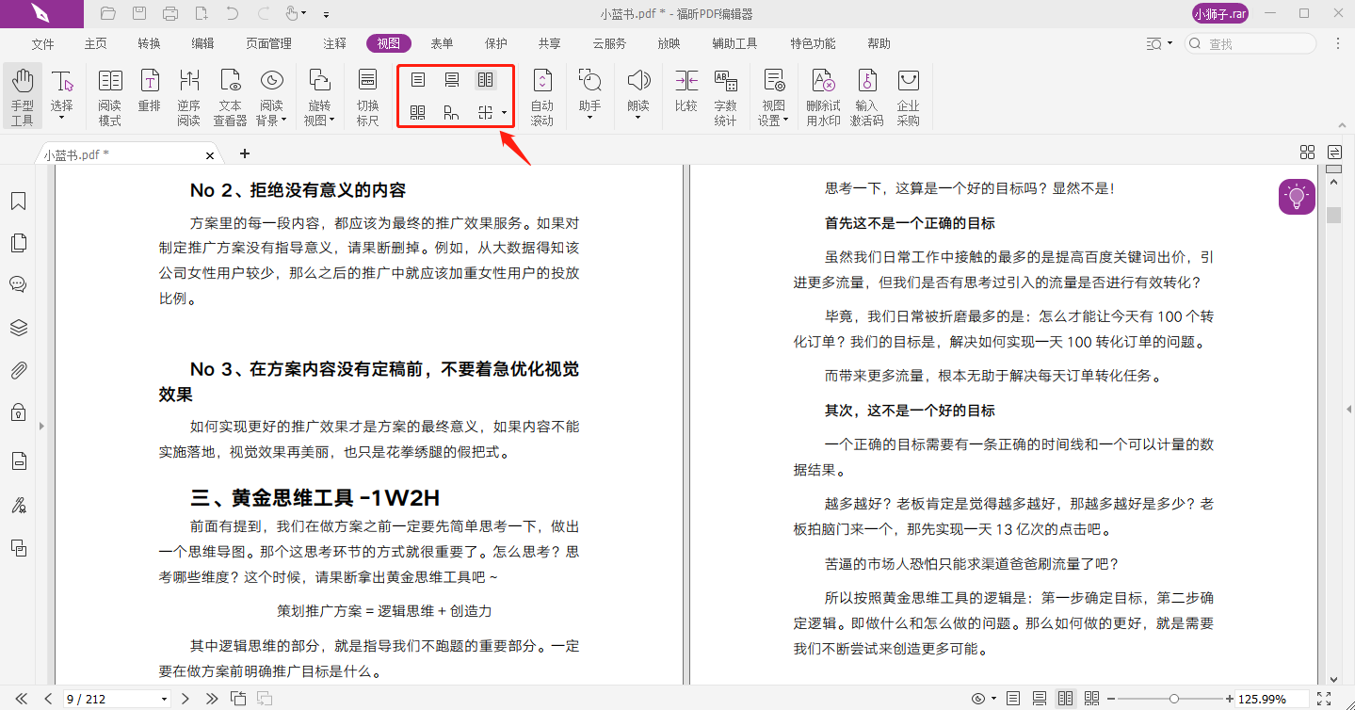Switch to the 注释 ribbon tab
Viewport: 1355px width, 710px height.
[x=333, y=42]
